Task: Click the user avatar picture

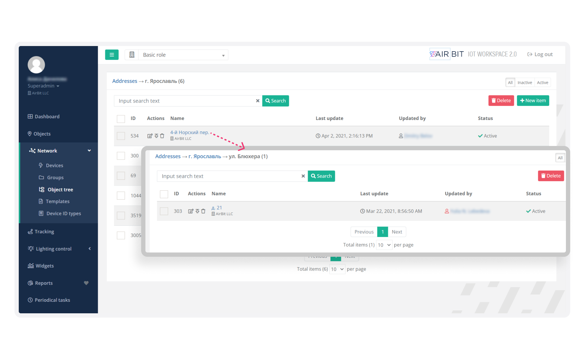Action: click(x=36, y=65)
